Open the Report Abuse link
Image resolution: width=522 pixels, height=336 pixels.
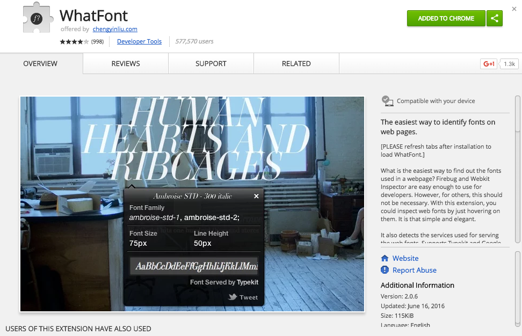pos(414,270)
